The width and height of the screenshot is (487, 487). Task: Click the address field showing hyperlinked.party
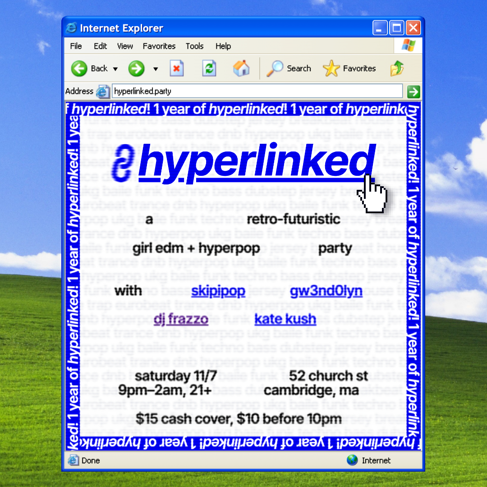pos(257,91)
